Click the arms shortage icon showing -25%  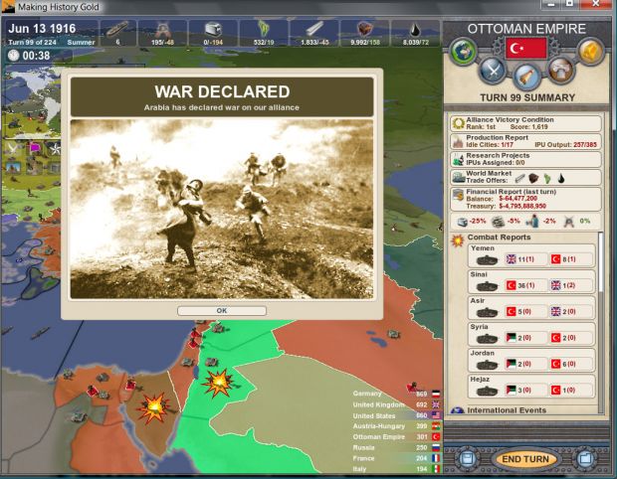463,222
